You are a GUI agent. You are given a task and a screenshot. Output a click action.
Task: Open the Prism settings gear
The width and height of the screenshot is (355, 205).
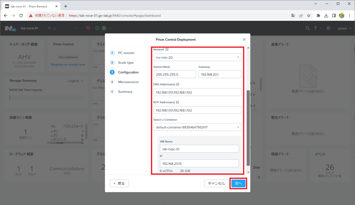click(x=328, y=28)
